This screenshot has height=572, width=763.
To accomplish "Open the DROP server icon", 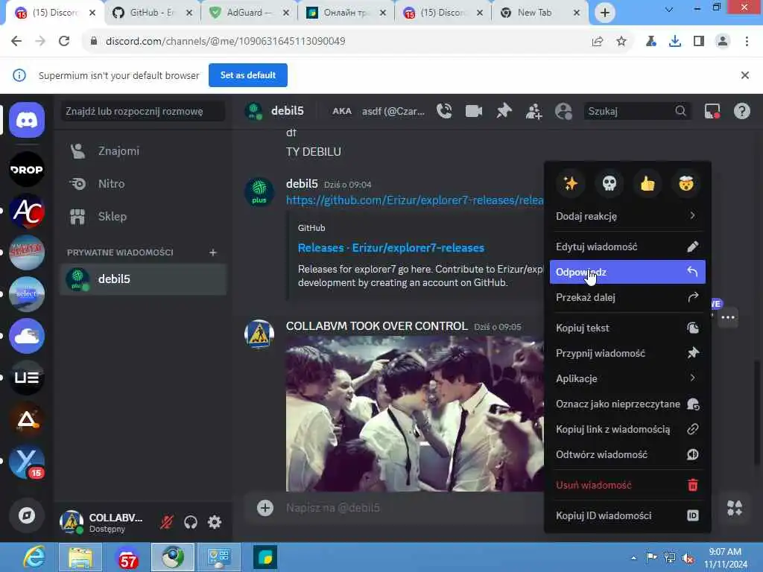I will point(27,169).
